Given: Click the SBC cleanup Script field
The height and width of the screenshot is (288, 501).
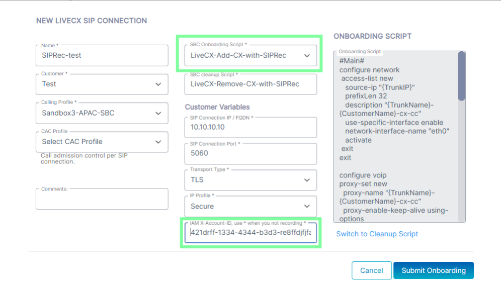Looking at the screenshot, I should tap(250, 84).
